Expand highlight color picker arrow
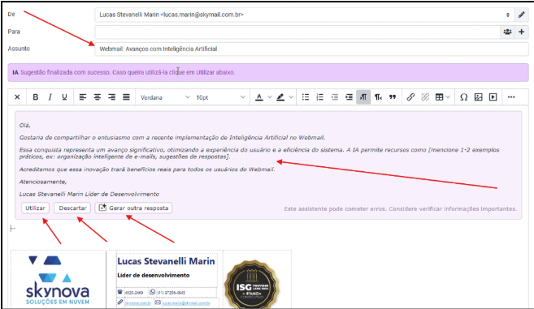534x309 pixels. (x=291, y=97)
